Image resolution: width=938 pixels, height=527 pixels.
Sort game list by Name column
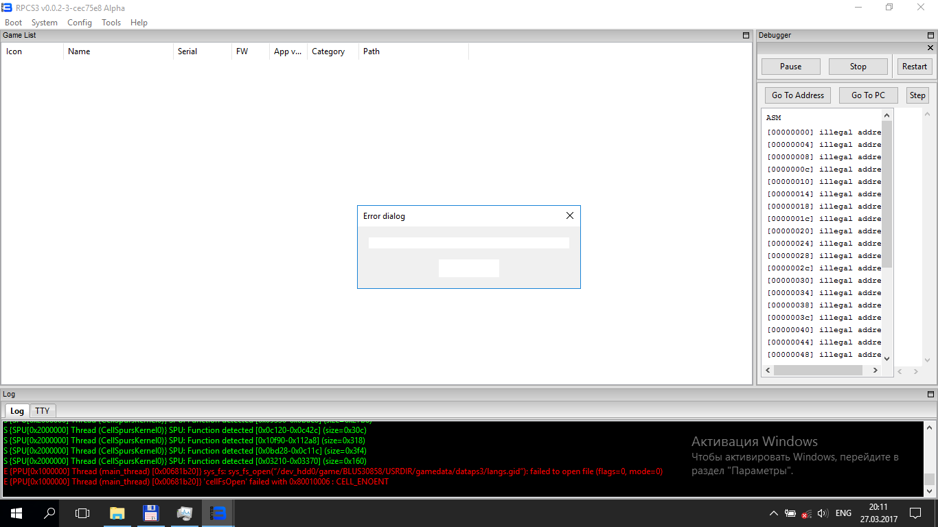click(x=118, y=51)
